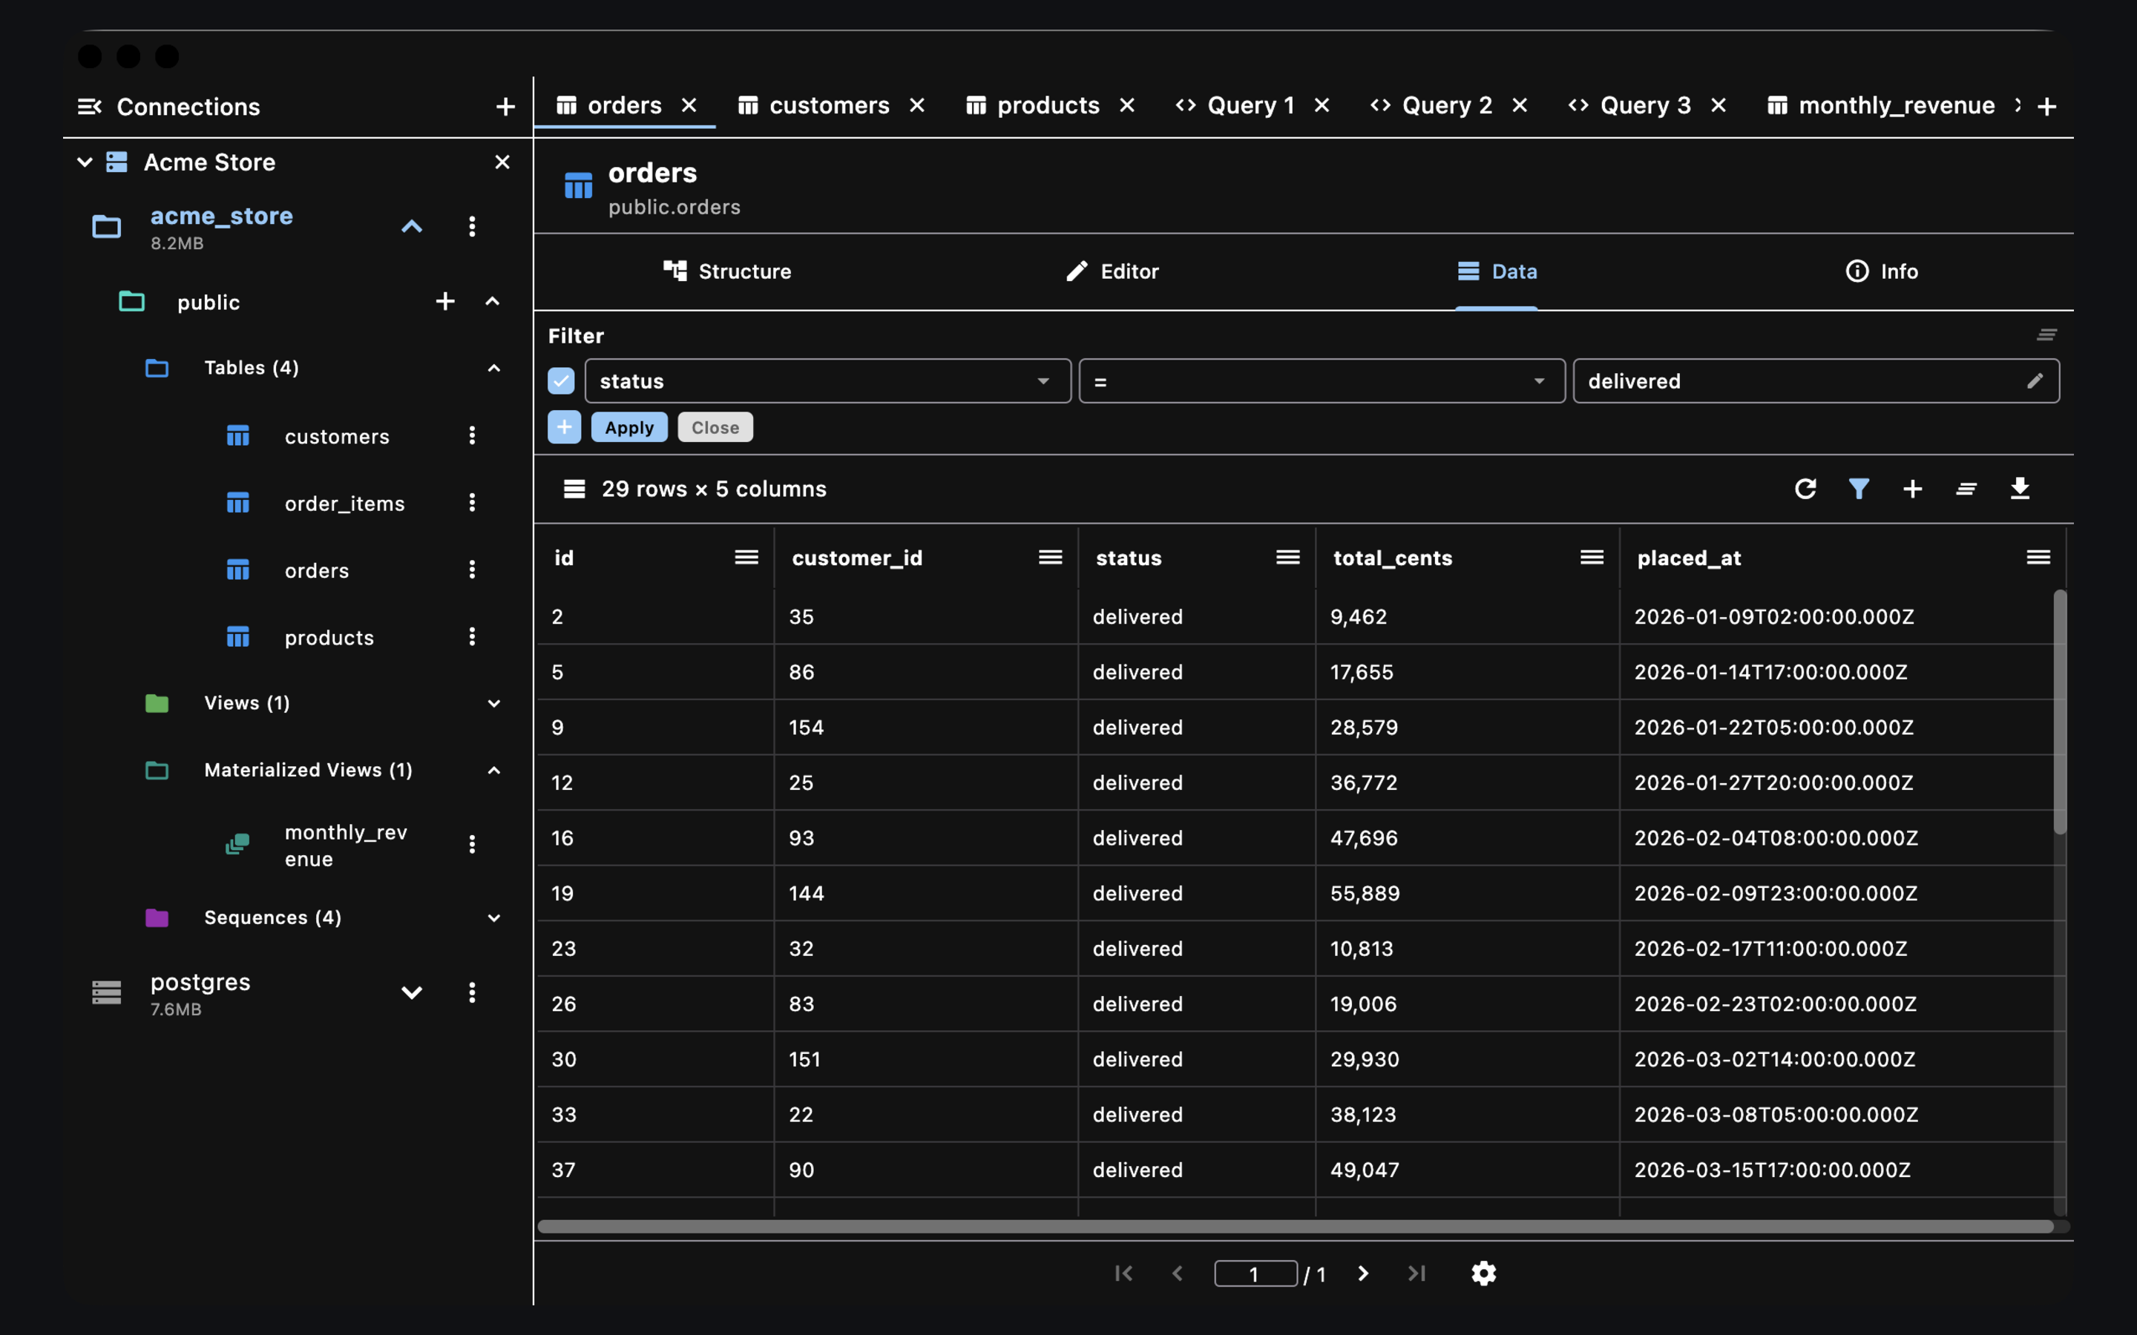Open the id column menu
The width and height of the screenshot is (2137, 1335).
(x=746, y=557)
